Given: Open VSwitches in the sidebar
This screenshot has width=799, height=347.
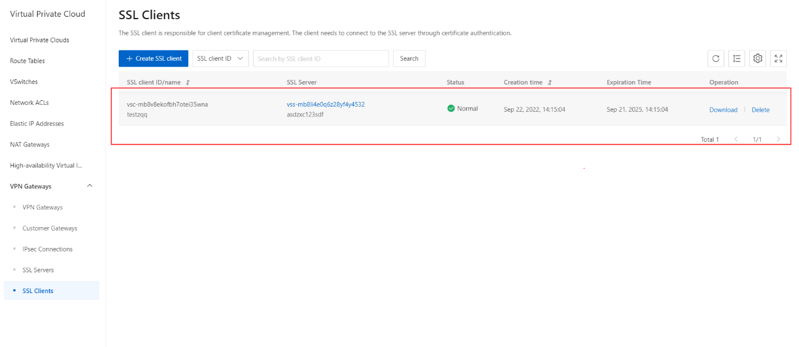Looking at the screenshot, I should (x=24, y=82).
